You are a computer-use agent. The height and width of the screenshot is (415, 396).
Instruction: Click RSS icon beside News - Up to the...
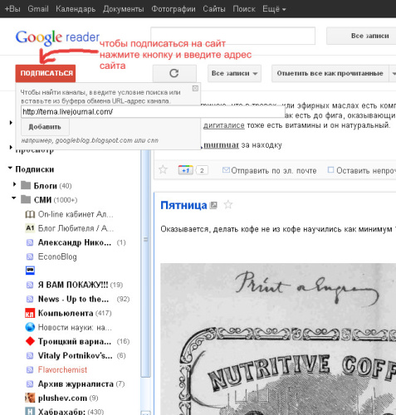(30, 299)
